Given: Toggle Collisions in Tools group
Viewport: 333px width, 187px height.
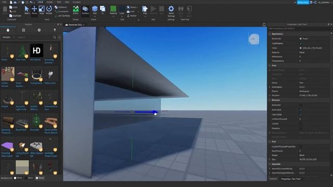Looking at the screenshot, I should point(61,7).
